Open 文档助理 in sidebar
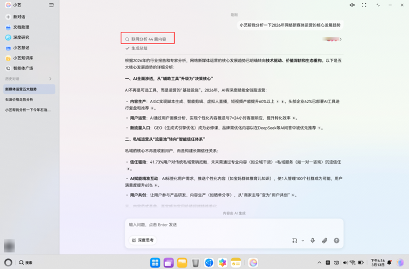 point(18,27)
